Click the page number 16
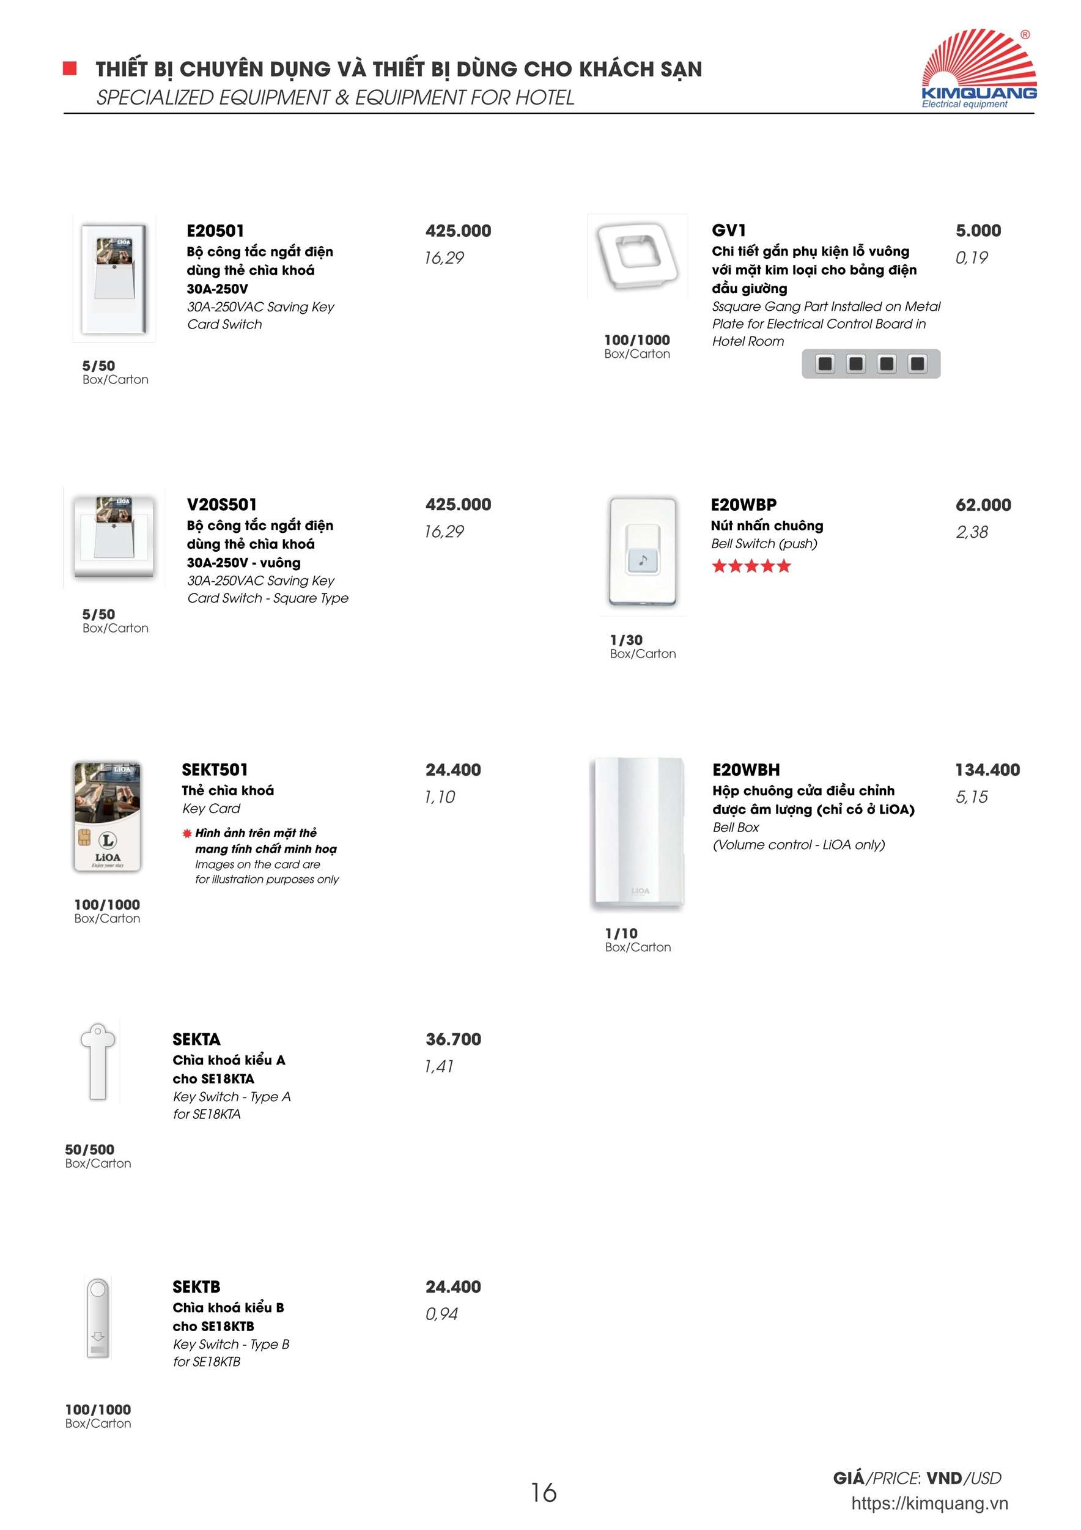 (x=544, y=1493)
